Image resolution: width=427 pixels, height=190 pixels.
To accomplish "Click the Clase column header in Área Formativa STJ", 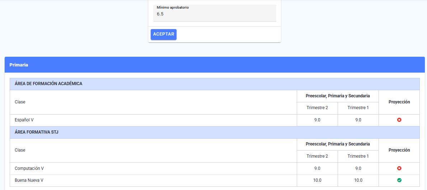I will tap(20, 150).
